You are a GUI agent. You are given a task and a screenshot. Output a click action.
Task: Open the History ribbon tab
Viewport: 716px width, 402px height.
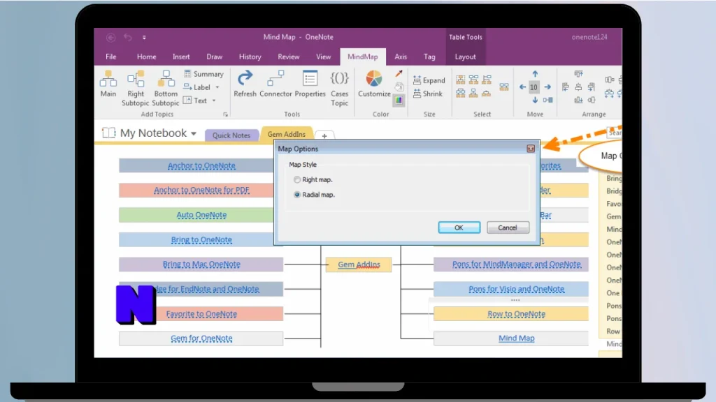pyautogui.click(x=250, y=57)
